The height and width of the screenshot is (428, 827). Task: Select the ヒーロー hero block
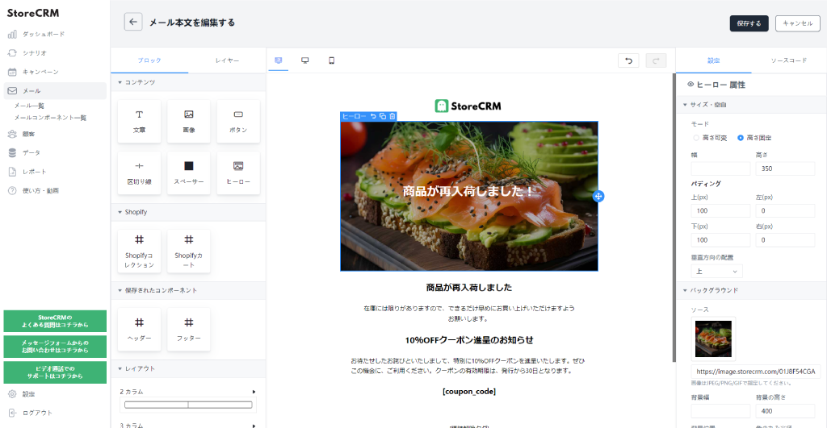coord(238,173)
